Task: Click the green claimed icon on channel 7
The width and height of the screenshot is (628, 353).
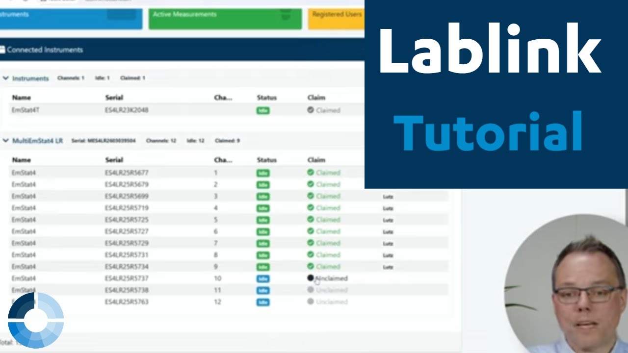Action: point(311,243)
